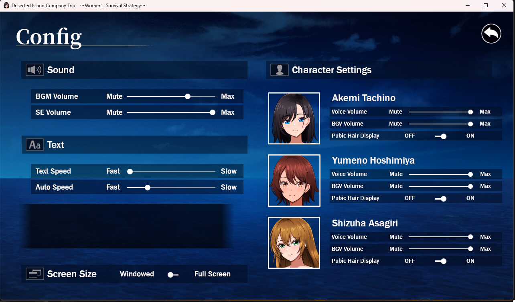Click the Text Speed slider handle
The height and width of the screenshot is (302, 515).
pos(130,171)
